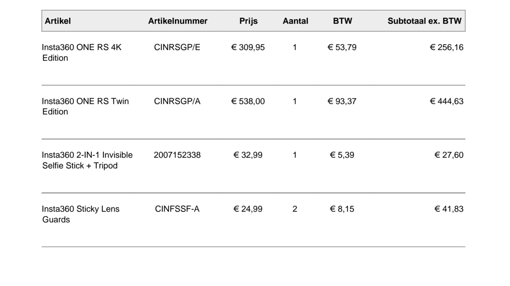This screenshot has width=510, height=286.
Task: Click article number CINFSSF-A
Action: tap(177, 209)
